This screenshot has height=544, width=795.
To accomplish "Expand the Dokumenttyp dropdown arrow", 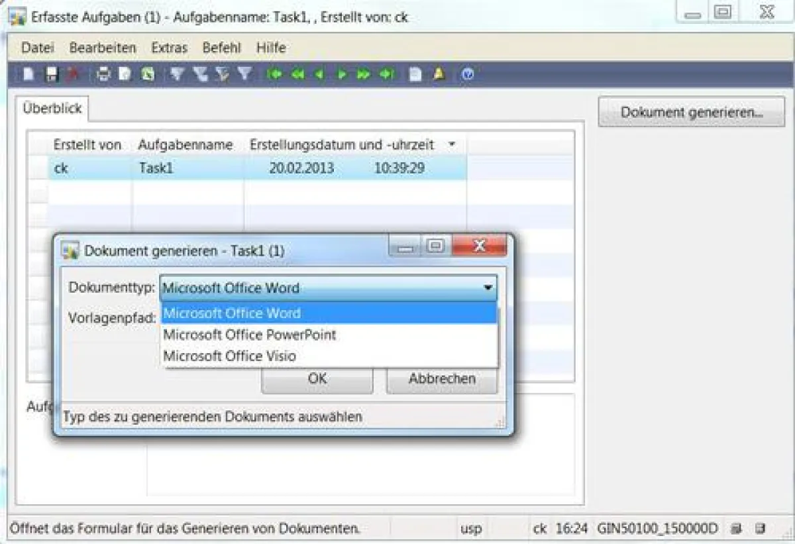I will click(x=488, y=288).
